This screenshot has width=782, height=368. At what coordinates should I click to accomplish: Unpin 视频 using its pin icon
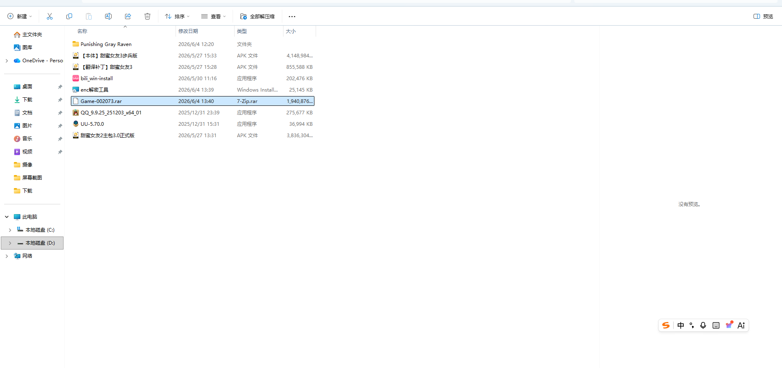pyautogui.click(x=60, y=152)
